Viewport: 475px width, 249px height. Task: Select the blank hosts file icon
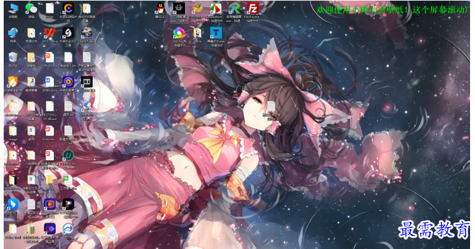[49, 9]
